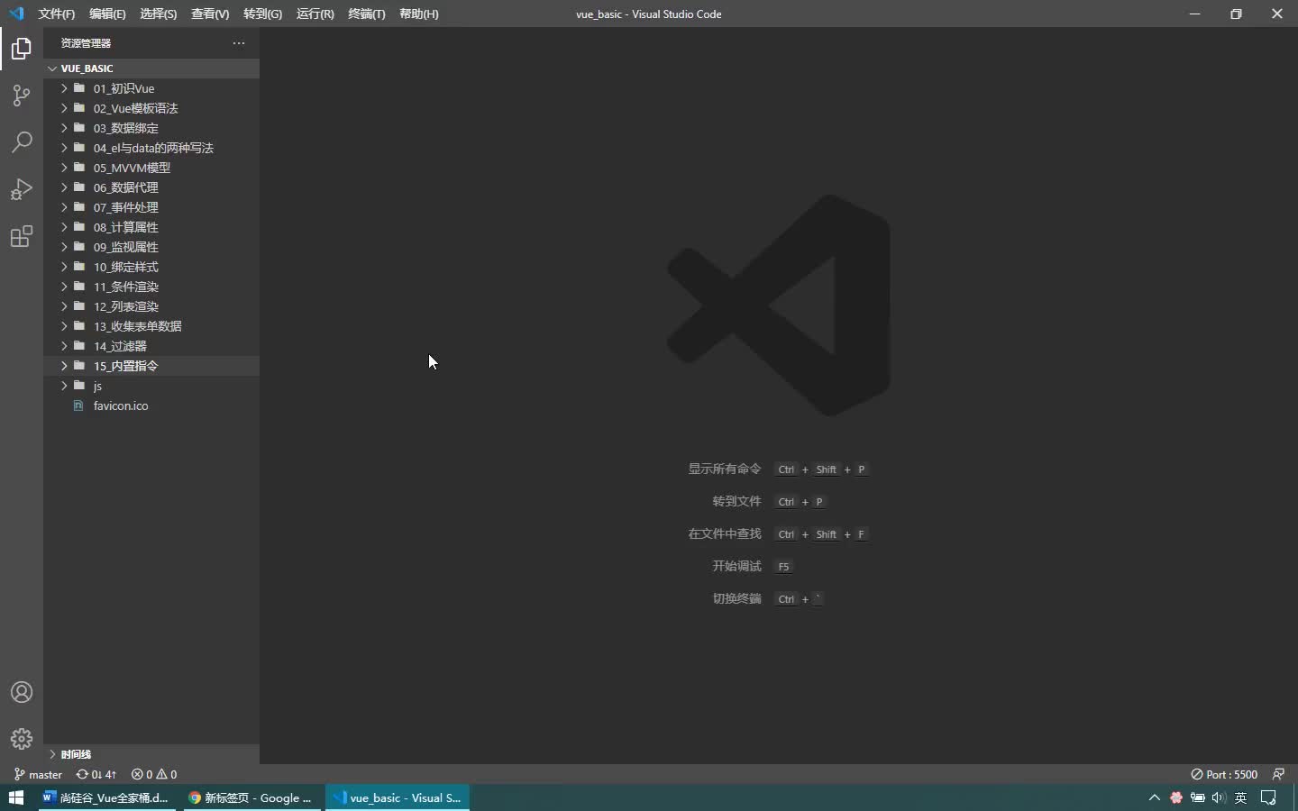Expand the 04_el与data的两种写法 folder

click(x=151, y=148)
